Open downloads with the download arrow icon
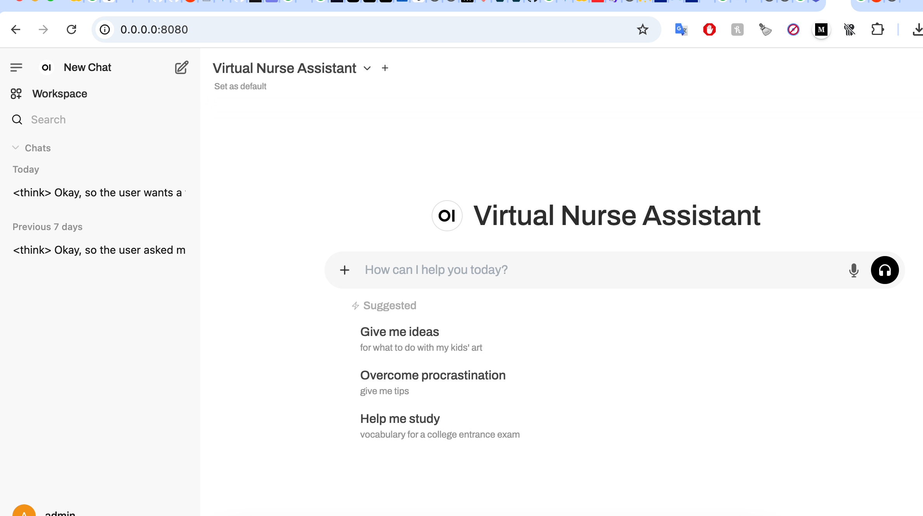This screenshot has width=923, height=516. tap(918, 29)
